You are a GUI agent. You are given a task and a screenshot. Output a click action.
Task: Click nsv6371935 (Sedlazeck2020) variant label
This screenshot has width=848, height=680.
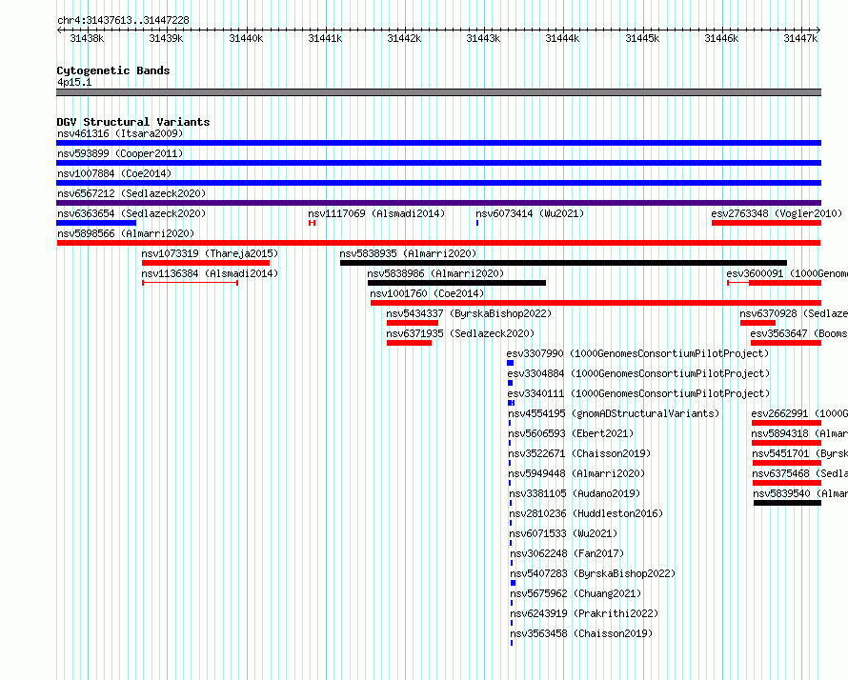click(460, 333)
